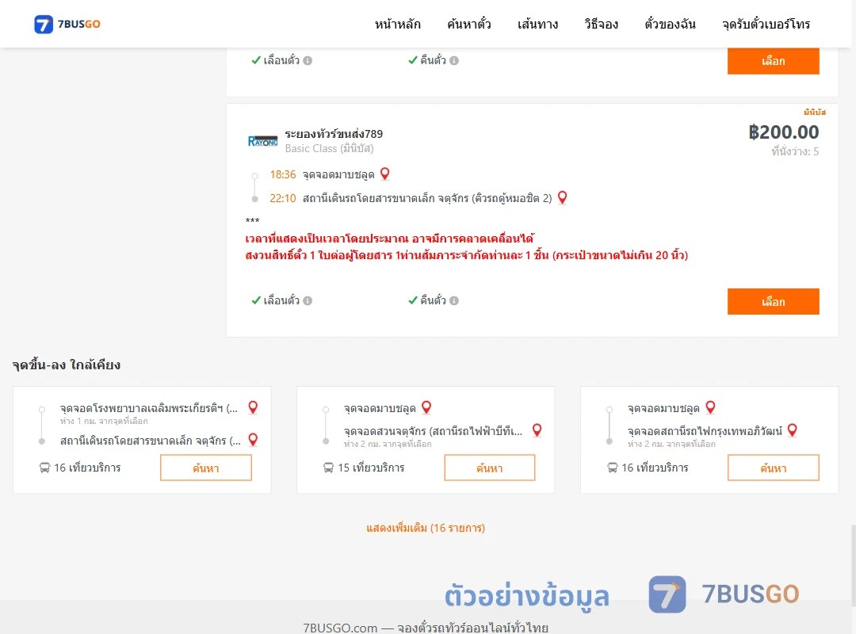Click ค้นหา in จุดจอดสวนจตุจักร card
The image size is (856, 634).
490,468
